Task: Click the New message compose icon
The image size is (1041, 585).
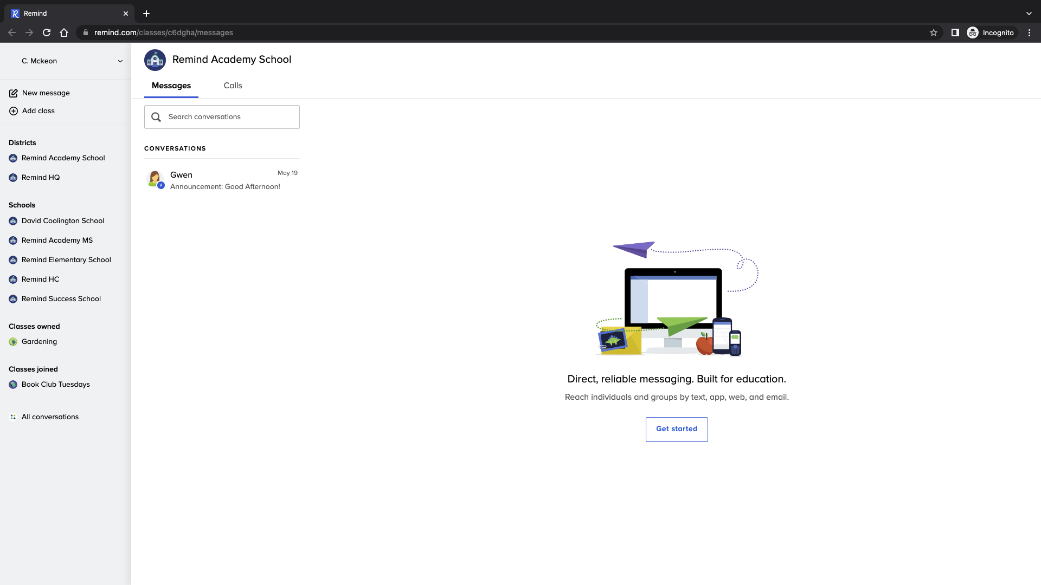Action: point(14,93)
